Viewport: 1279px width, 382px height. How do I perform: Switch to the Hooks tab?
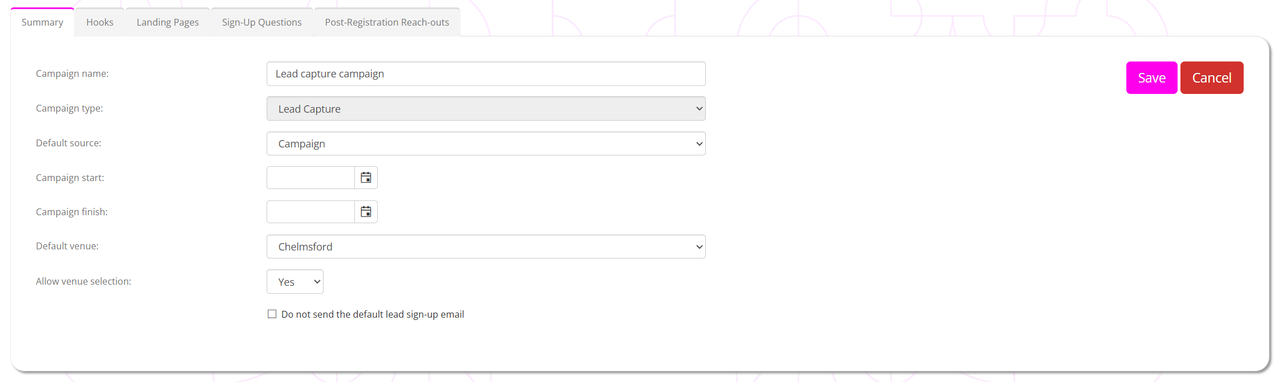click(x=100, y=22)
